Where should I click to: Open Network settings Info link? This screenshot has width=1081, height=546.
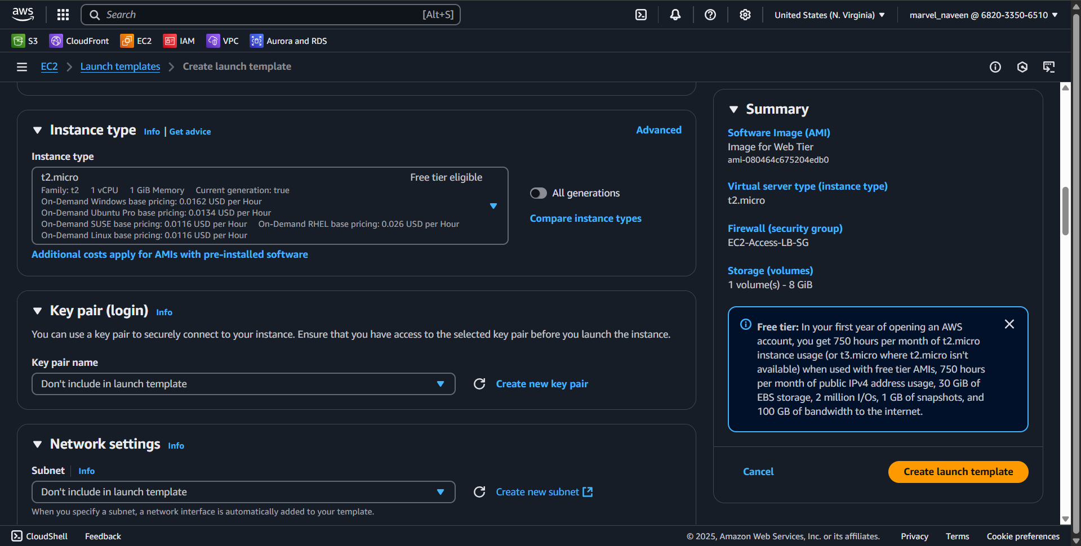tap(176, 446)
